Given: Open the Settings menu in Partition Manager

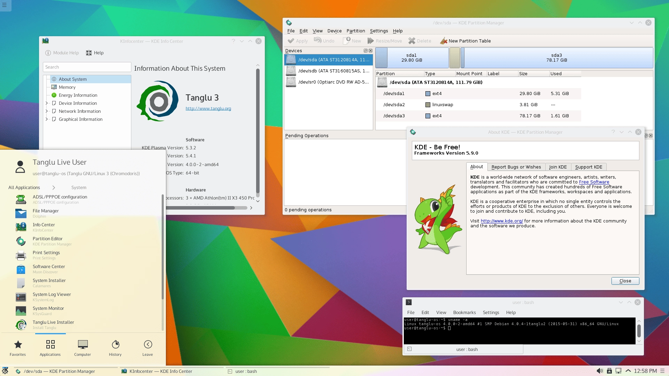Looking at the screenshot, I should 379,31.
